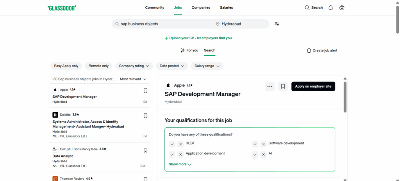Click the Hyderabad location field
Image resolution: width=400 pixels, height=181 pixels.
click(x=241, y=24)
